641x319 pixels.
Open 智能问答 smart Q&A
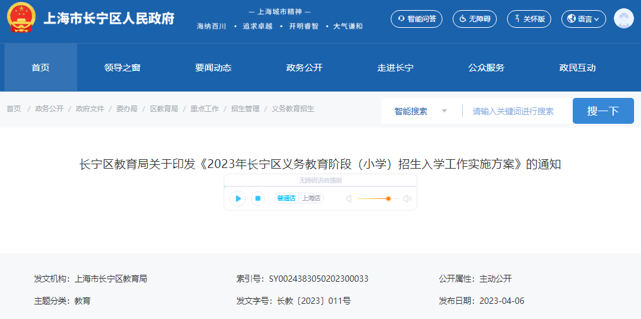(x=416, y=19)
